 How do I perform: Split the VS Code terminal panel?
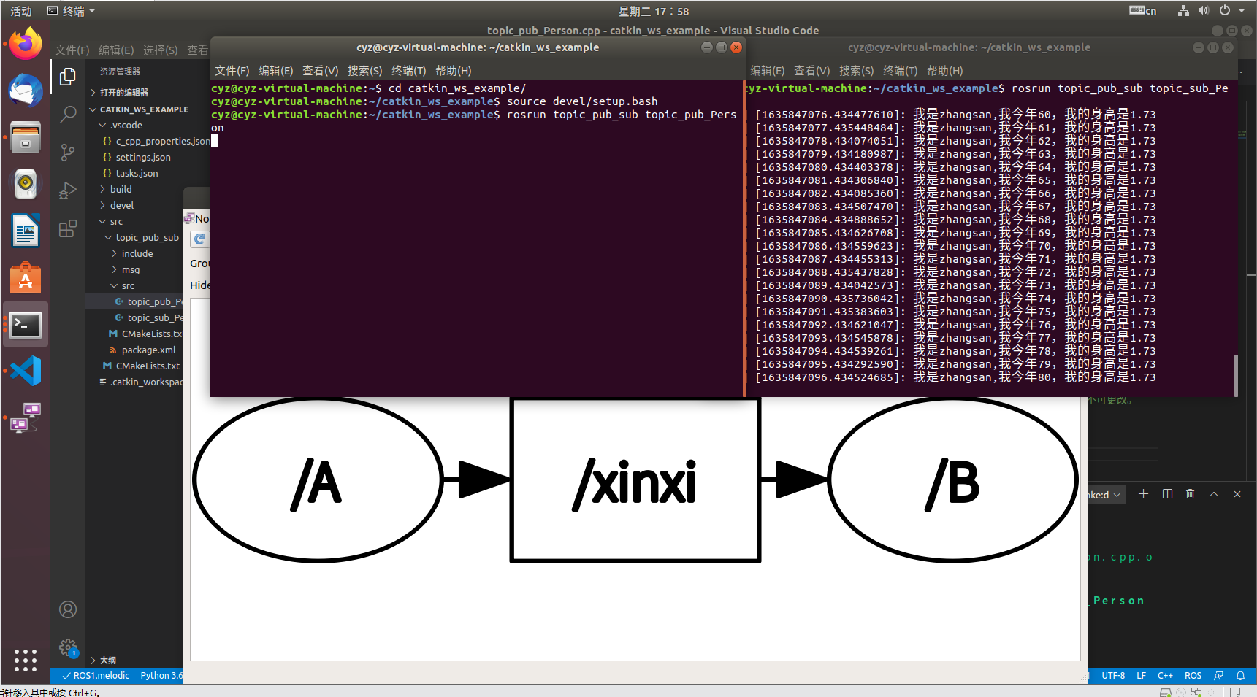(1167, 494)
